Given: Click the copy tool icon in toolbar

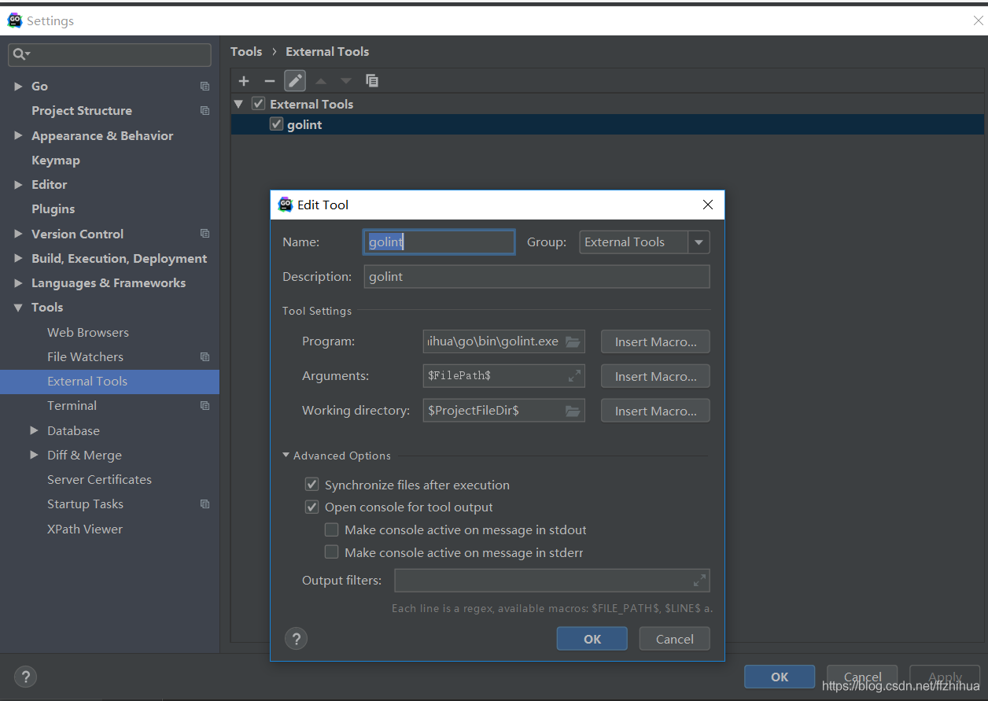Looking at the screenshot, I should click(372, 81).
